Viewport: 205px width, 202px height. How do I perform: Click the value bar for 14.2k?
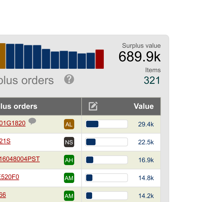(106, 195)
